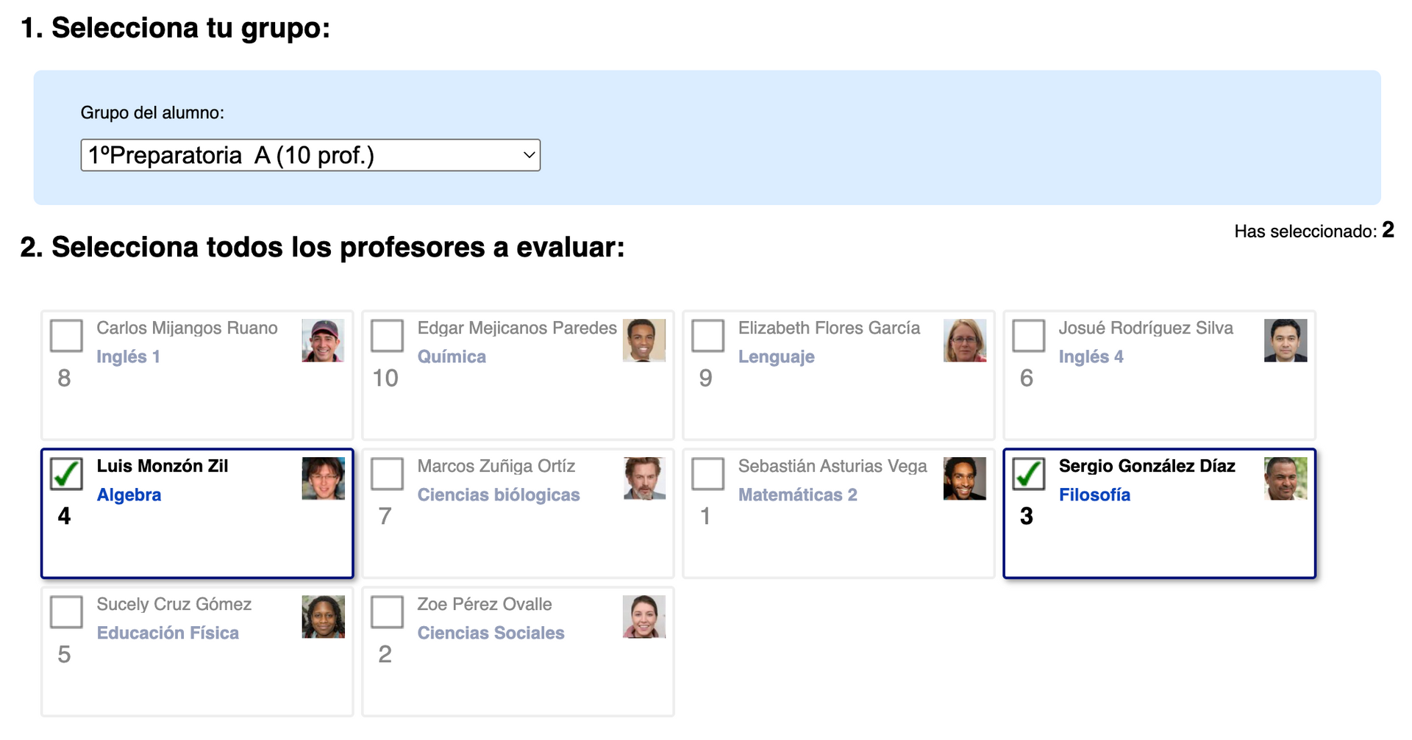
Task: Click Carlos Mijangos Ruano's profile photo
Action: 323,340
